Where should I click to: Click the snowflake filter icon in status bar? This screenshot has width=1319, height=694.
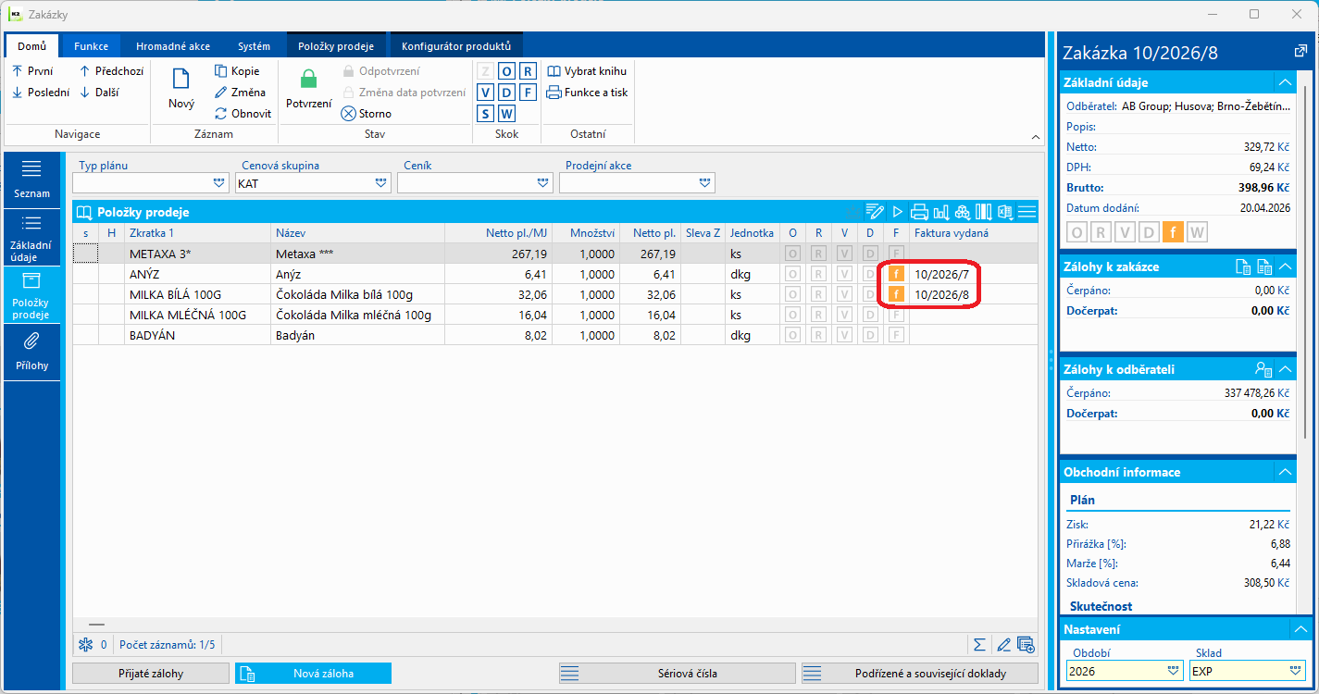(85, 644)
